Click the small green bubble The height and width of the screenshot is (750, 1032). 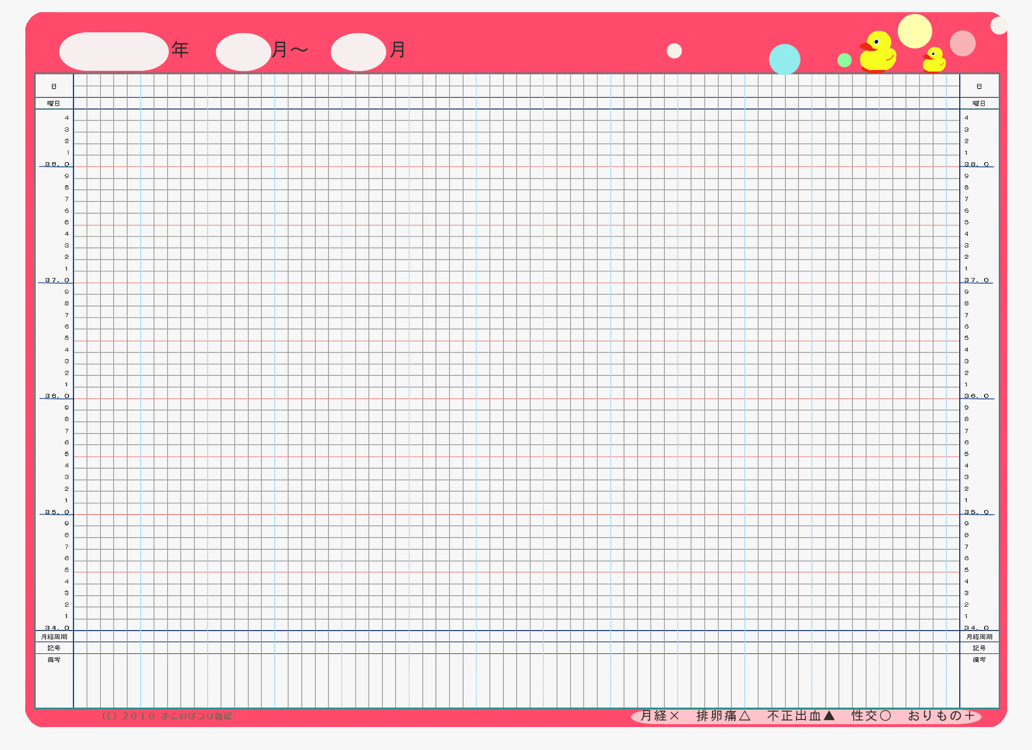coord(844,60)
